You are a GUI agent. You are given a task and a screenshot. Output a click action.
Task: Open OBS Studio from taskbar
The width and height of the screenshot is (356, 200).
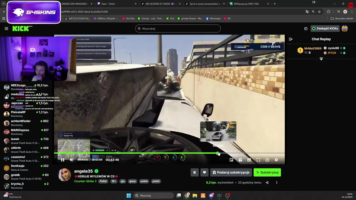click(228, 196)
